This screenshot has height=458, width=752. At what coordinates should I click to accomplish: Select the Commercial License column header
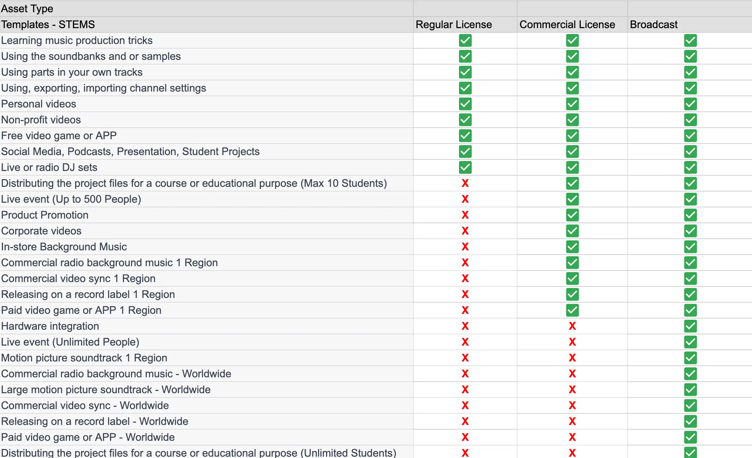[x=567, y=25]
